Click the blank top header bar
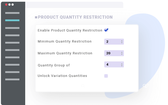The height and width of the screenshot is (105, 168). coord(74,5)
